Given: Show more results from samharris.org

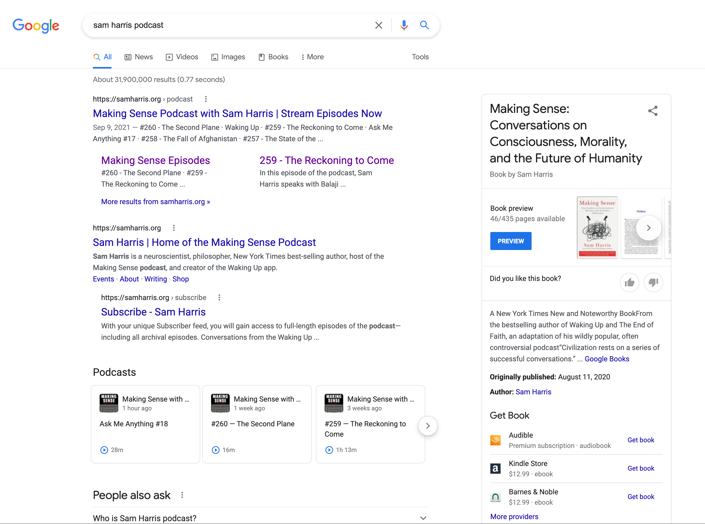Looking at the screenshot, I should tap(156, 202).
